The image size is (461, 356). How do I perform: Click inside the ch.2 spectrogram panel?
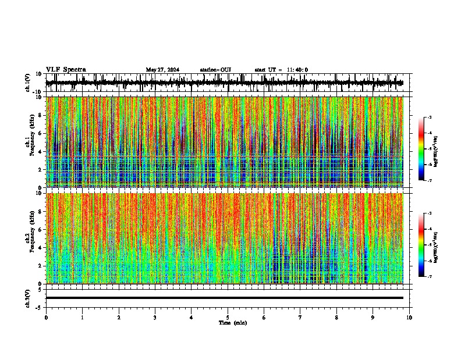(x=224, y=238)
